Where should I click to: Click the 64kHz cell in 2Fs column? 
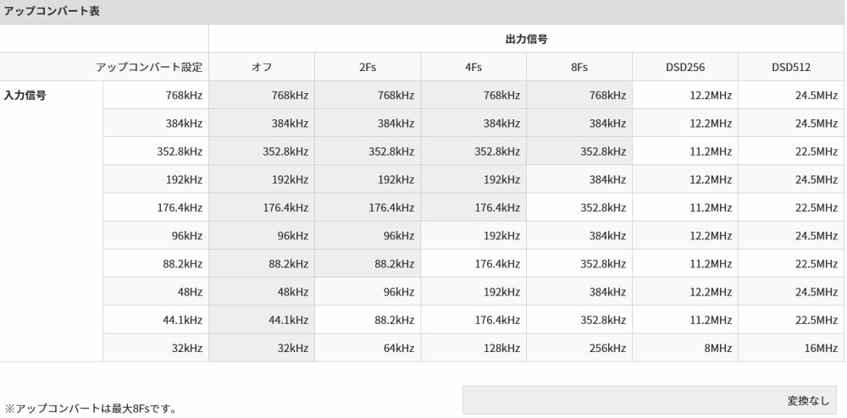coord(368,347)
